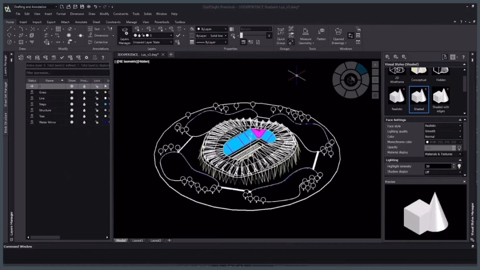Screen dimensions: 480x270
Task: Click the Print icon in quick access toolbar
Action: [89, 6]
